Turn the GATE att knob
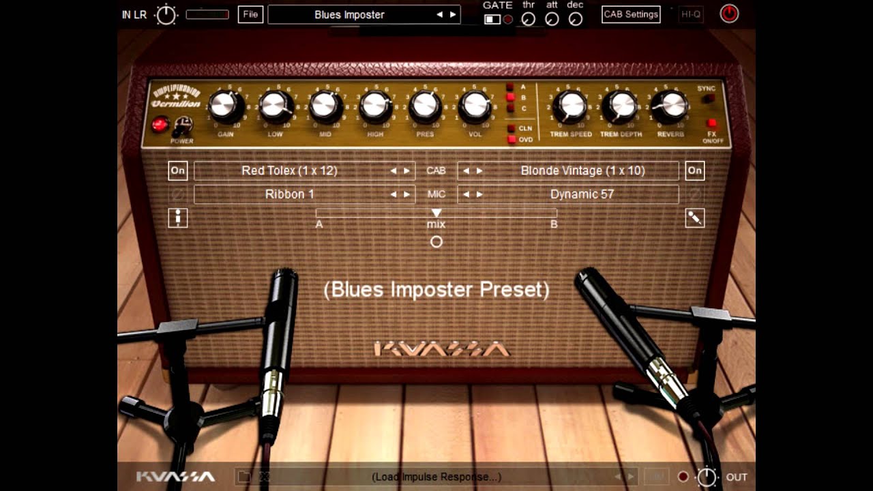873x491 pixels. [x=552, y=19]
